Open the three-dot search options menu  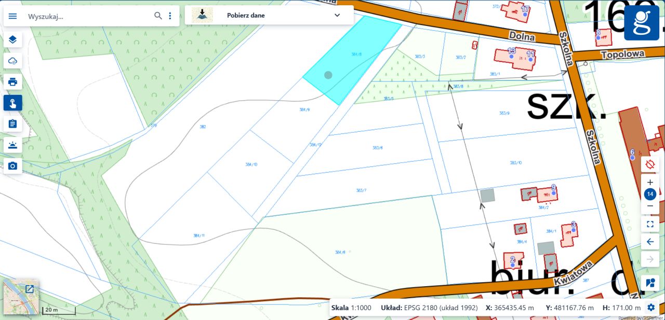coord(170,16)
